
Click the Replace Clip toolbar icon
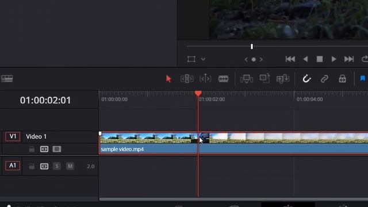click(282, 79)
